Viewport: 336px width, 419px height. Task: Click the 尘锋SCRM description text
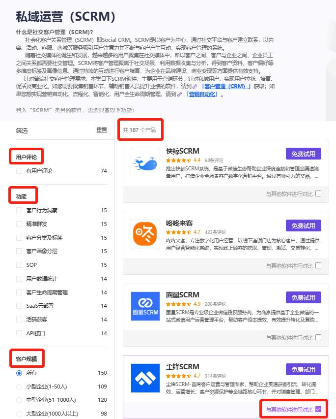pos(242,388)
